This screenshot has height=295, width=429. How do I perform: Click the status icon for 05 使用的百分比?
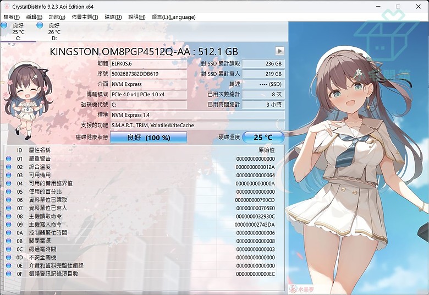pos(8,192)
